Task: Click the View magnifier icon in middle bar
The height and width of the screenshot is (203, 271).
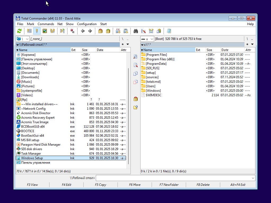Action: click(x=135, y=57)
